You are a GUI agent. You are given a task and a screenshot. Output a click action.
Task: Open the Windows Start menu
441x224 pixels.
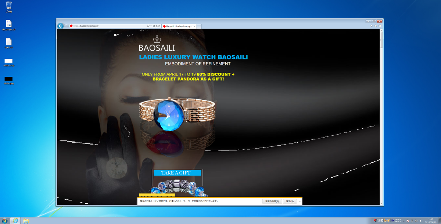4,221
